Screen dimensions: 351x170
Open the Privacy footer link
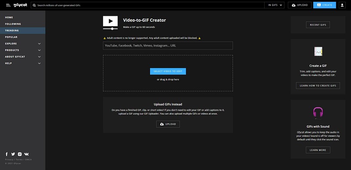tap(9, 160)
